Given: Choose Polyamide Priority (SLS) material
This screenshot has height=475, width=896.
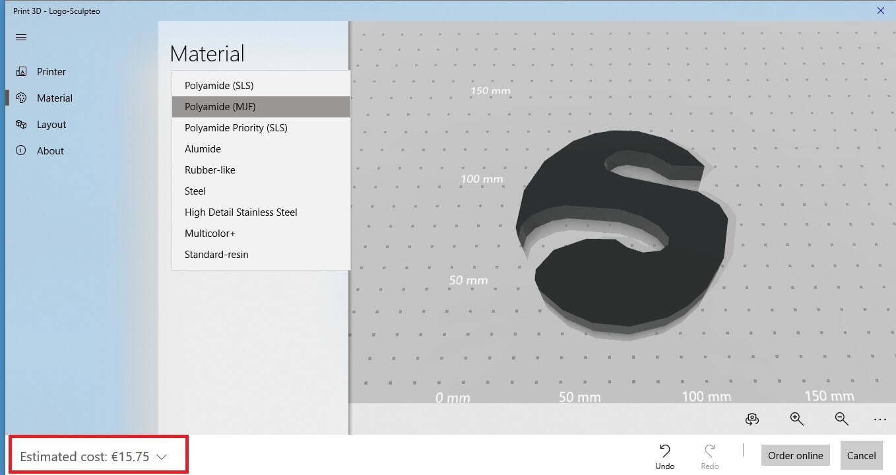Looking at the screenshot, I should (261, 128).
